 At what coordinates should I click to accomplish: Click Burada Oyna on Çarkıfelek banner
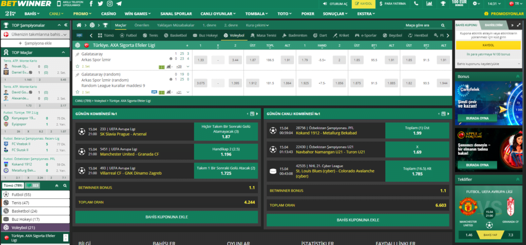point(477,119)
